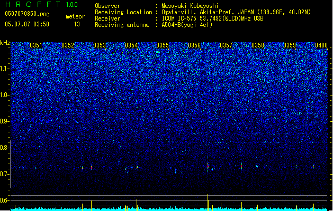Click the observer name Masayuki Kobayashi

click(190, 6)
